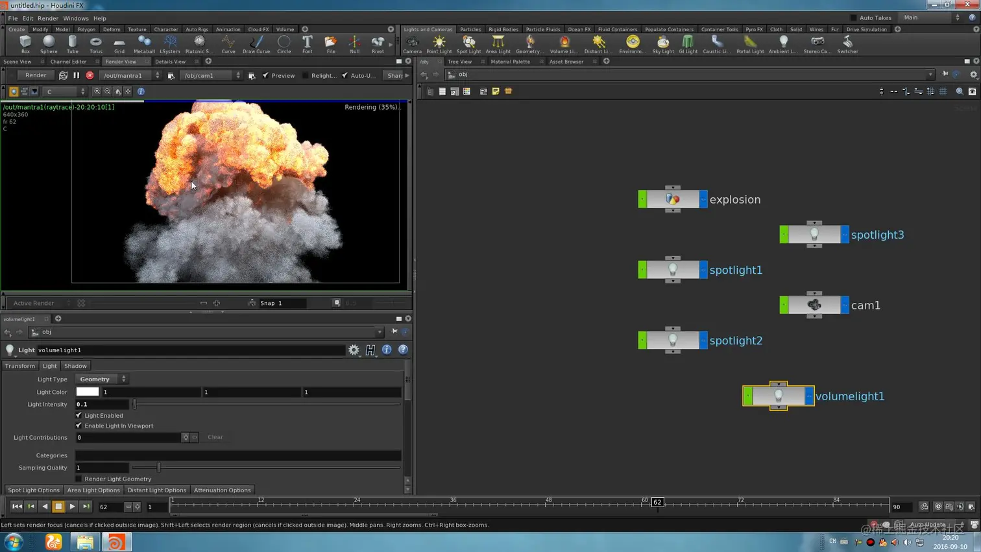This screenshot has width=981, height=552.
Task: Uncheck the Light Enabled checkbox
Action: (x=79, y=415)
